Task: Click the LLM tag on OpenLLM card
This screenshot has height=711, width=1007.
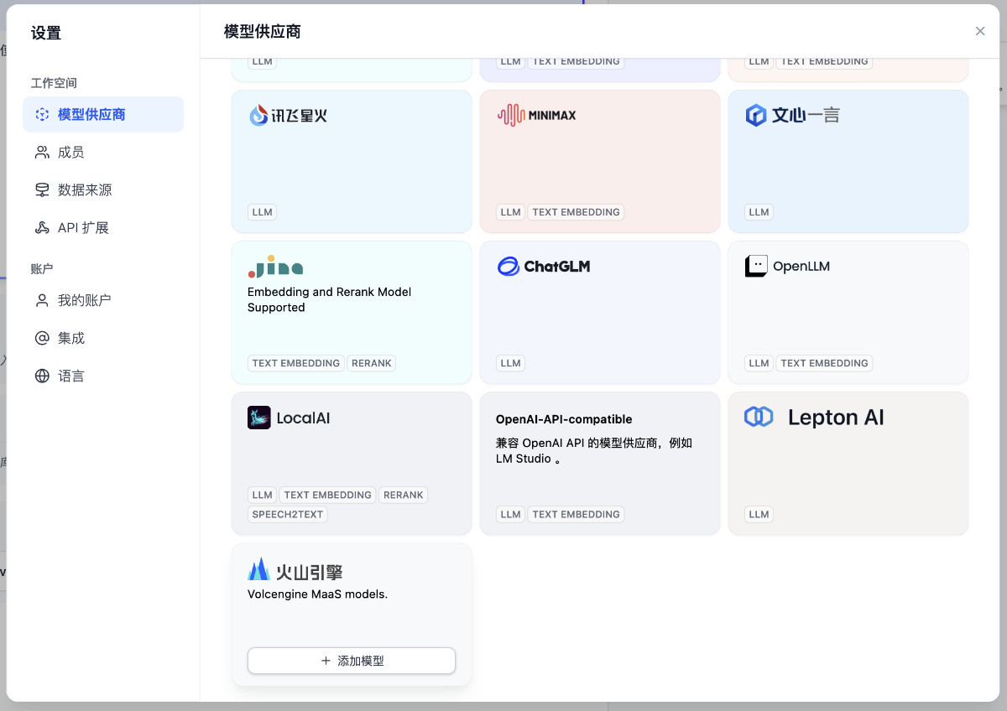Action: [759, 363]
